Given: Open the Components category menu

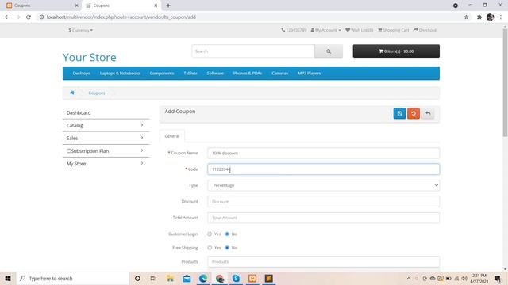Looking at the screenshot, I should (162, 74).
